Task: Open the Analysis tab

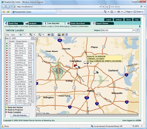Action: [33, 24]
